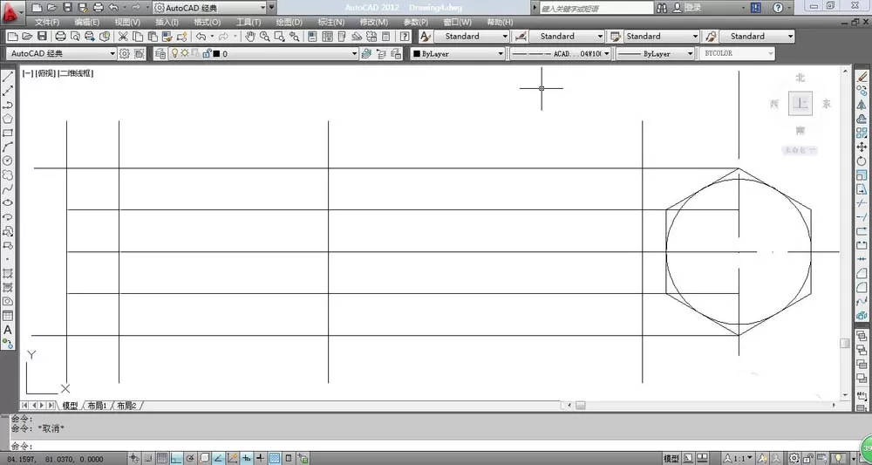Open ByLayer color control dropdown
This screenshot has width=872, height=465.
[457, 54]
